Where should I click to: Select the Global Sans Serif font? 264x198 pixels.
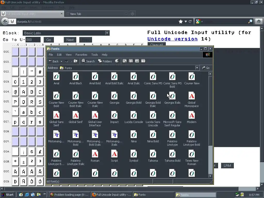(56, 119)
